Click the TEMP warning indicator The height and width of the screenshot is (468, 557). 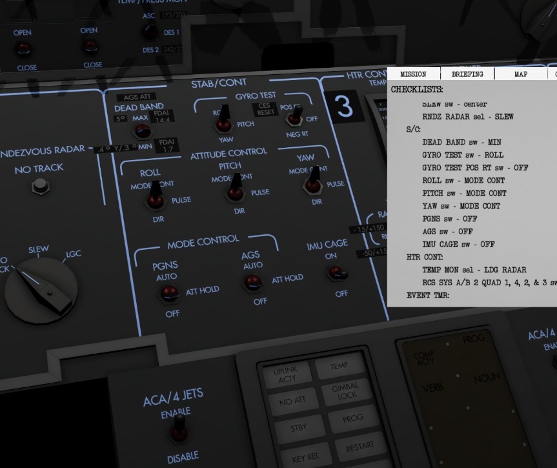coord(339,365)
